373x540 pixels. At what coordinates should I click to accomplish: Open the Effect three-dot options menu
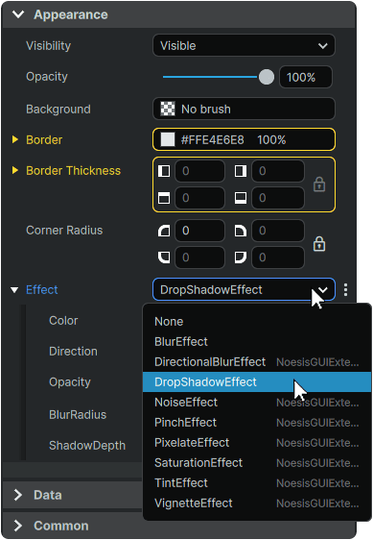click(345, 289)
